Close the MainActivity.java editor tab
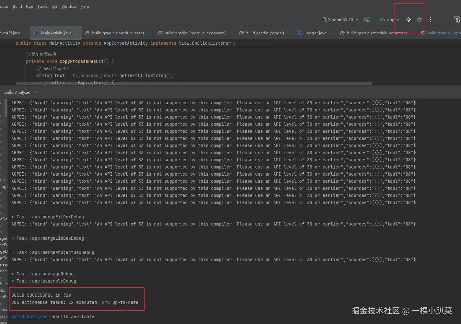 click(77, 33)
